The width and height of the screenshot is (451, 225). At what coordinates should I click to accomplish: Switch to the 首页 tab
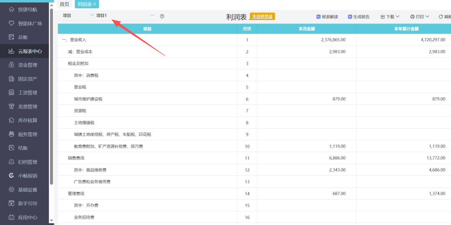pos(64,4)
